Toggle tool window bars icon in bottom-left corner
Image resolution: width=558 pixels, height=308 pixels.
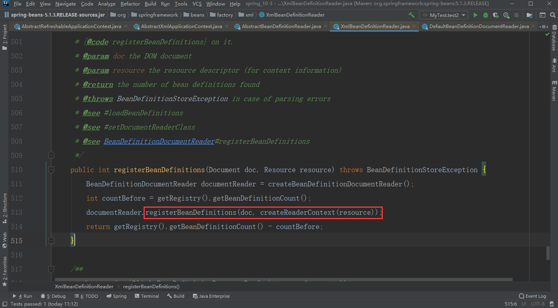[4, 304]
